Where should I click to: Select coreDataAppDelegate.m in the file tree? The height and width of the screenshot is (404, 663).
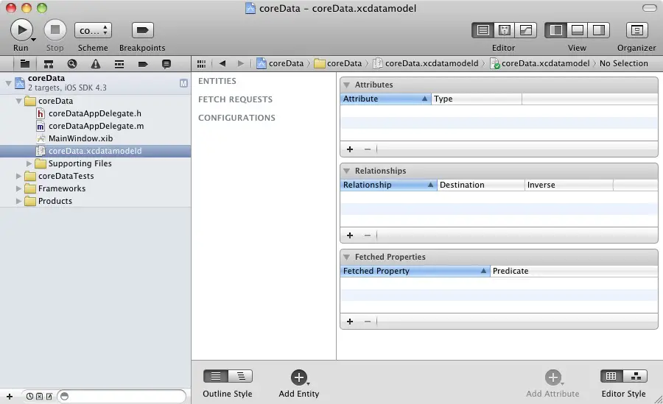coord(96,126)
